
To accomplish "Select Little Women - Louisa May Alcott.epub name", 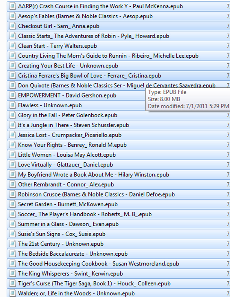I will tap(67, 155).
